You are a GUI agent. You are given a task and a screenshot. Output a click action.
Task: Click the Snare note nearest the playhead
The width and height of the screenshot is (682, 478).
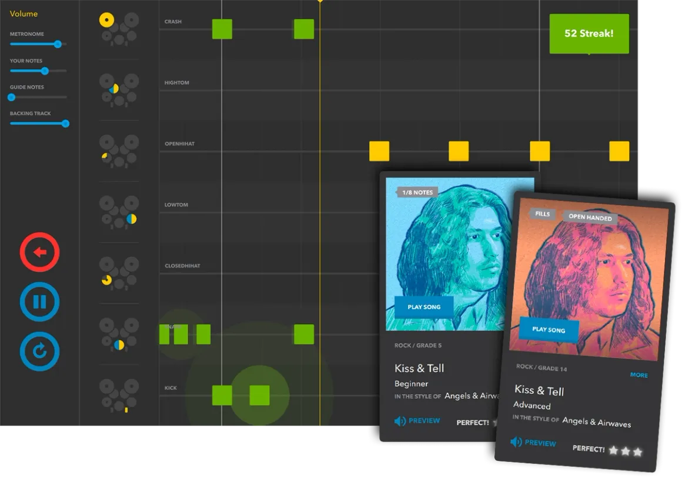point(303,335)
